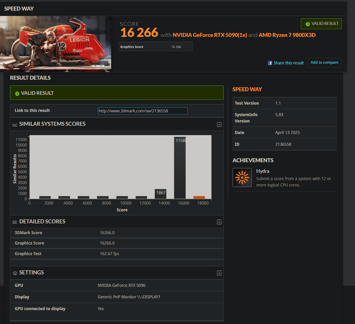This screenshot has width=355, height=324.
Task: Click the GPU NVIDIA GeForce RTX 5090 setting
Action: pyautogui.click(x=117, y=285)
